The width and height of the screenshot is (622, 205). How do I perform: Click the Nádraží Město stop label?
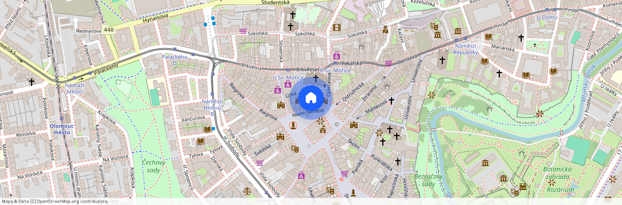click(74, 89)
